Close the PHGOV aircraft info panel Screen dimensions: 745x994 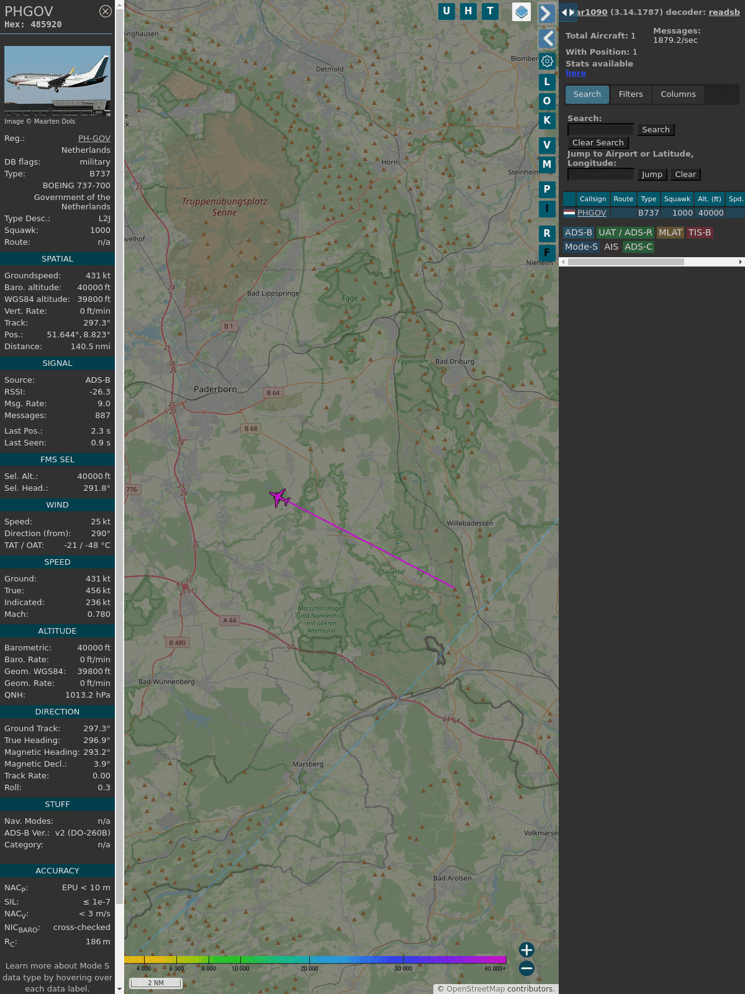click(106, 11)
